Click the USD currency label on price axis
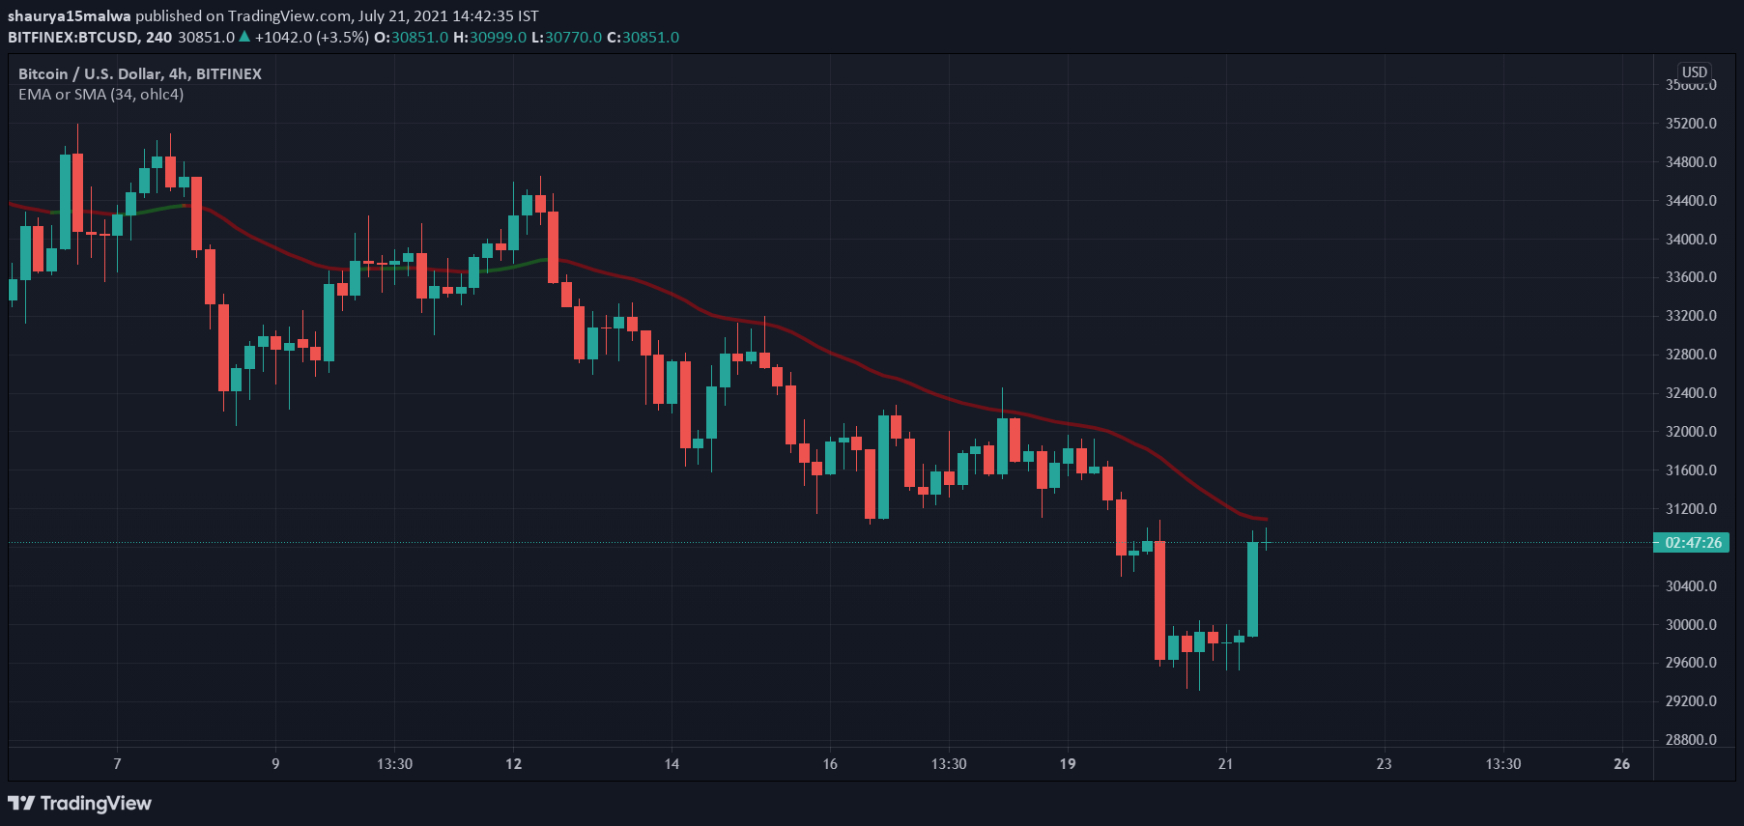 pos(1694,71)
